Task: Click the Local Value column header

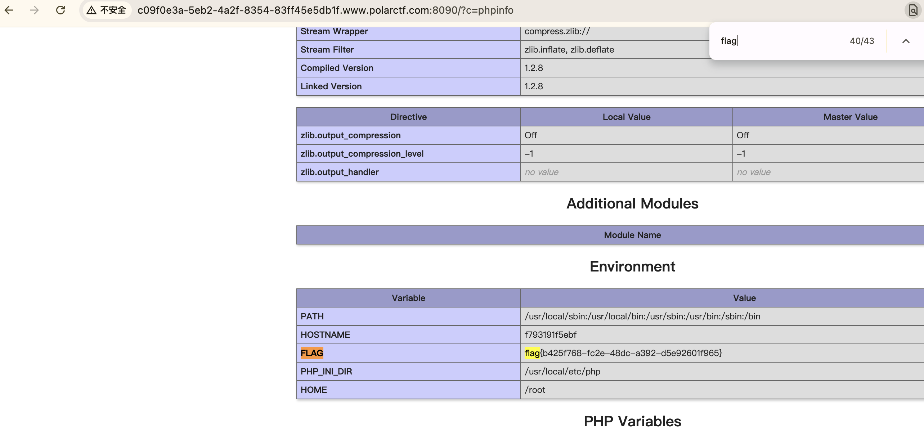Action: tap(626, 117)
